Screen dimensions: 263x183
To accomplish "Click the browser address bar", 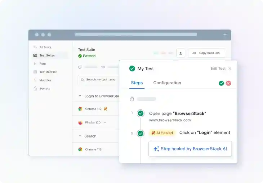I will (x=136, y=34).
